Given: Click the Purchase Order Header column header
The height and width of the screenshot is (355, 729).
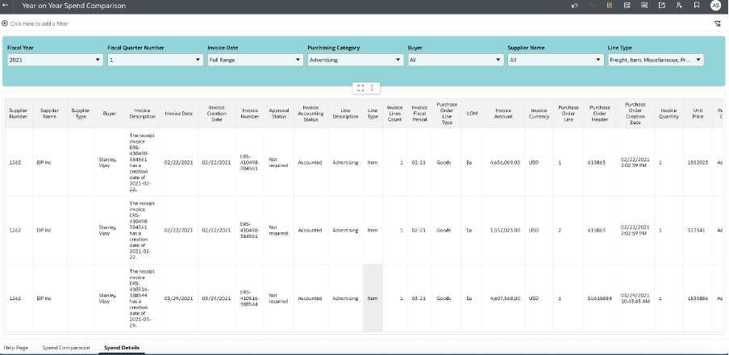Looking at the screenshot, I should click(600, 113).
